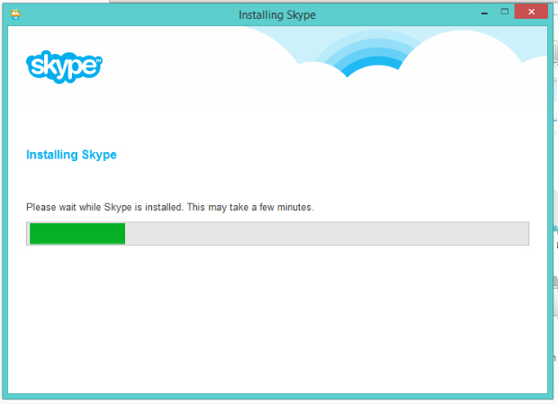558x404 pixels.
Task: Click the installer icon in title bar
Action: pos(15,14)
